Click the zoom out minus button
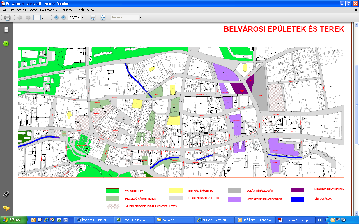The height and width of the screenshot is (224, 359). coord(56,17)
